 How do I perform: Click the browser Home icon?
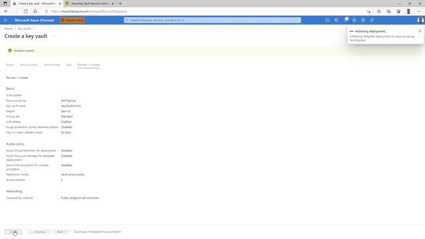pyautogui.click(x=35, y=11)
